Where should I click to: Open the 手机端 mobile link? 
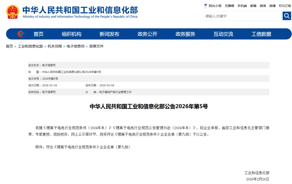point(242,6)
